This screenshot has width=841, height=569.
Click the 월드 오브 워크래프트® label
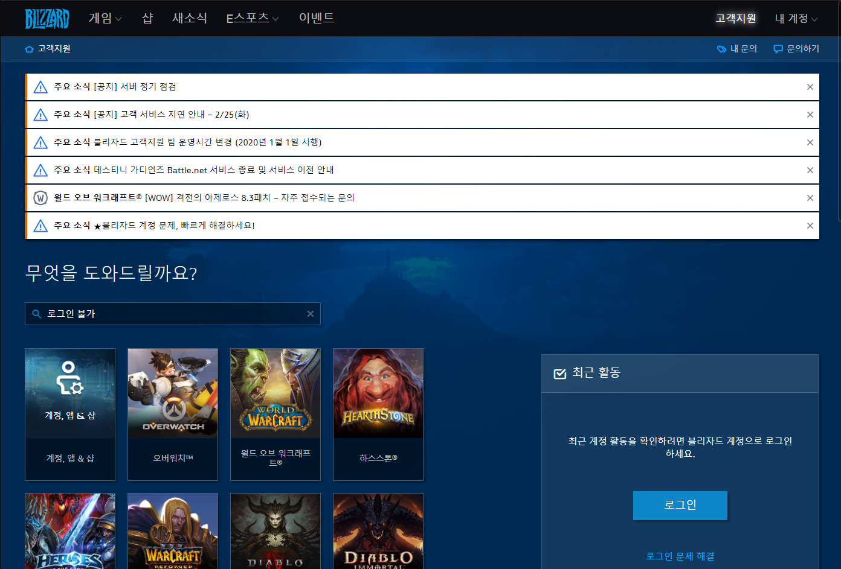point(275,458)
